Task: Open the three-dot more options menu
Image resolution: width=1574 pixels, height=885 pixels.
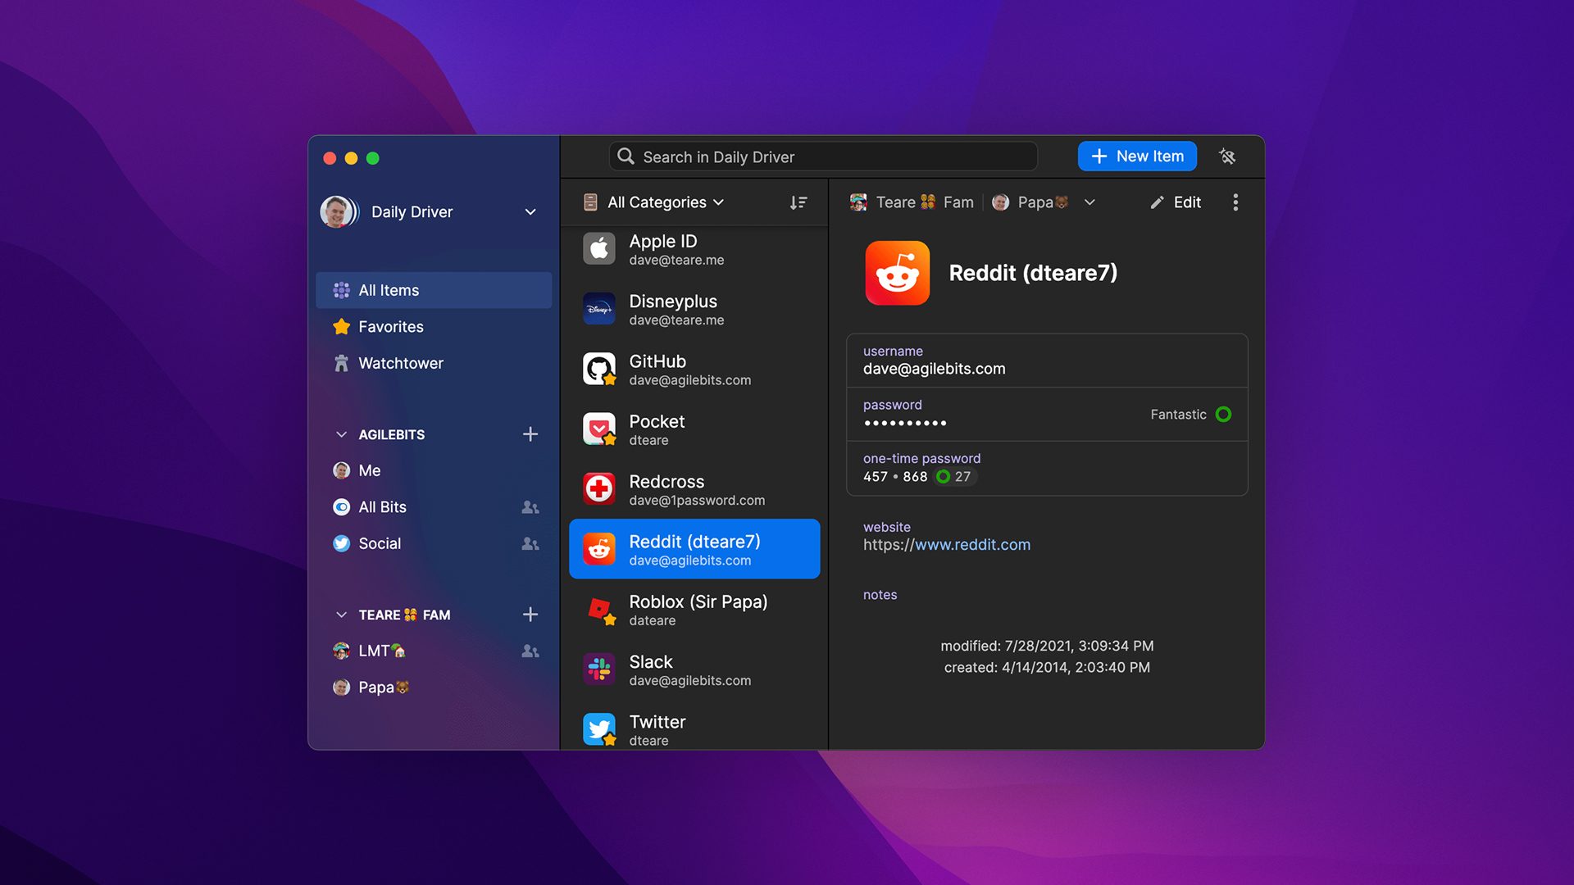Action: click(x=1235, y=202)
